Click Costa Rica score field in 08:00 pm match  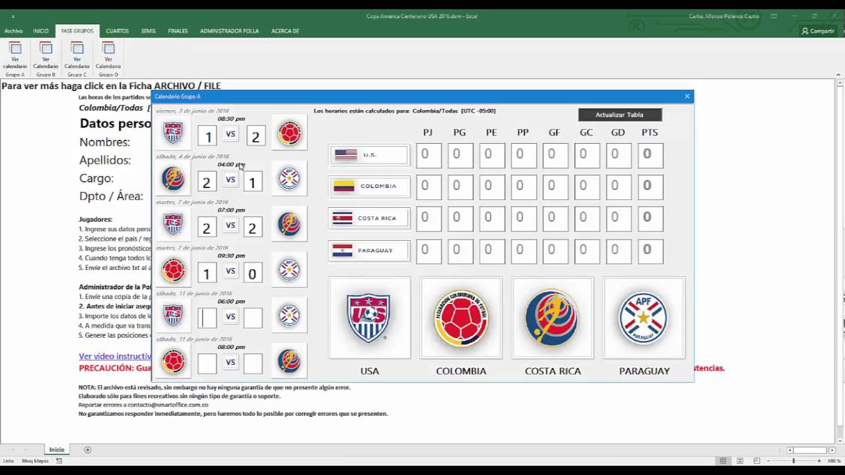[x=253, y=364]
